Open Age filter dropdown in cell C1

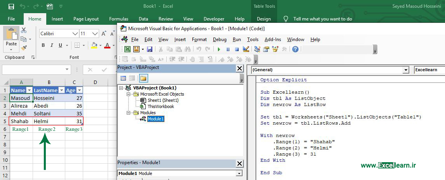pyautogui.click(x=79, y=91)
